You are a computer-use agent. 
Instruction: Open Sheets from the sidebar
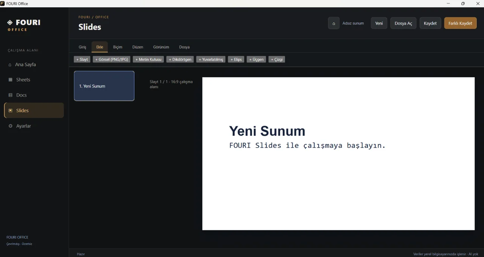[x=34, y=80]
